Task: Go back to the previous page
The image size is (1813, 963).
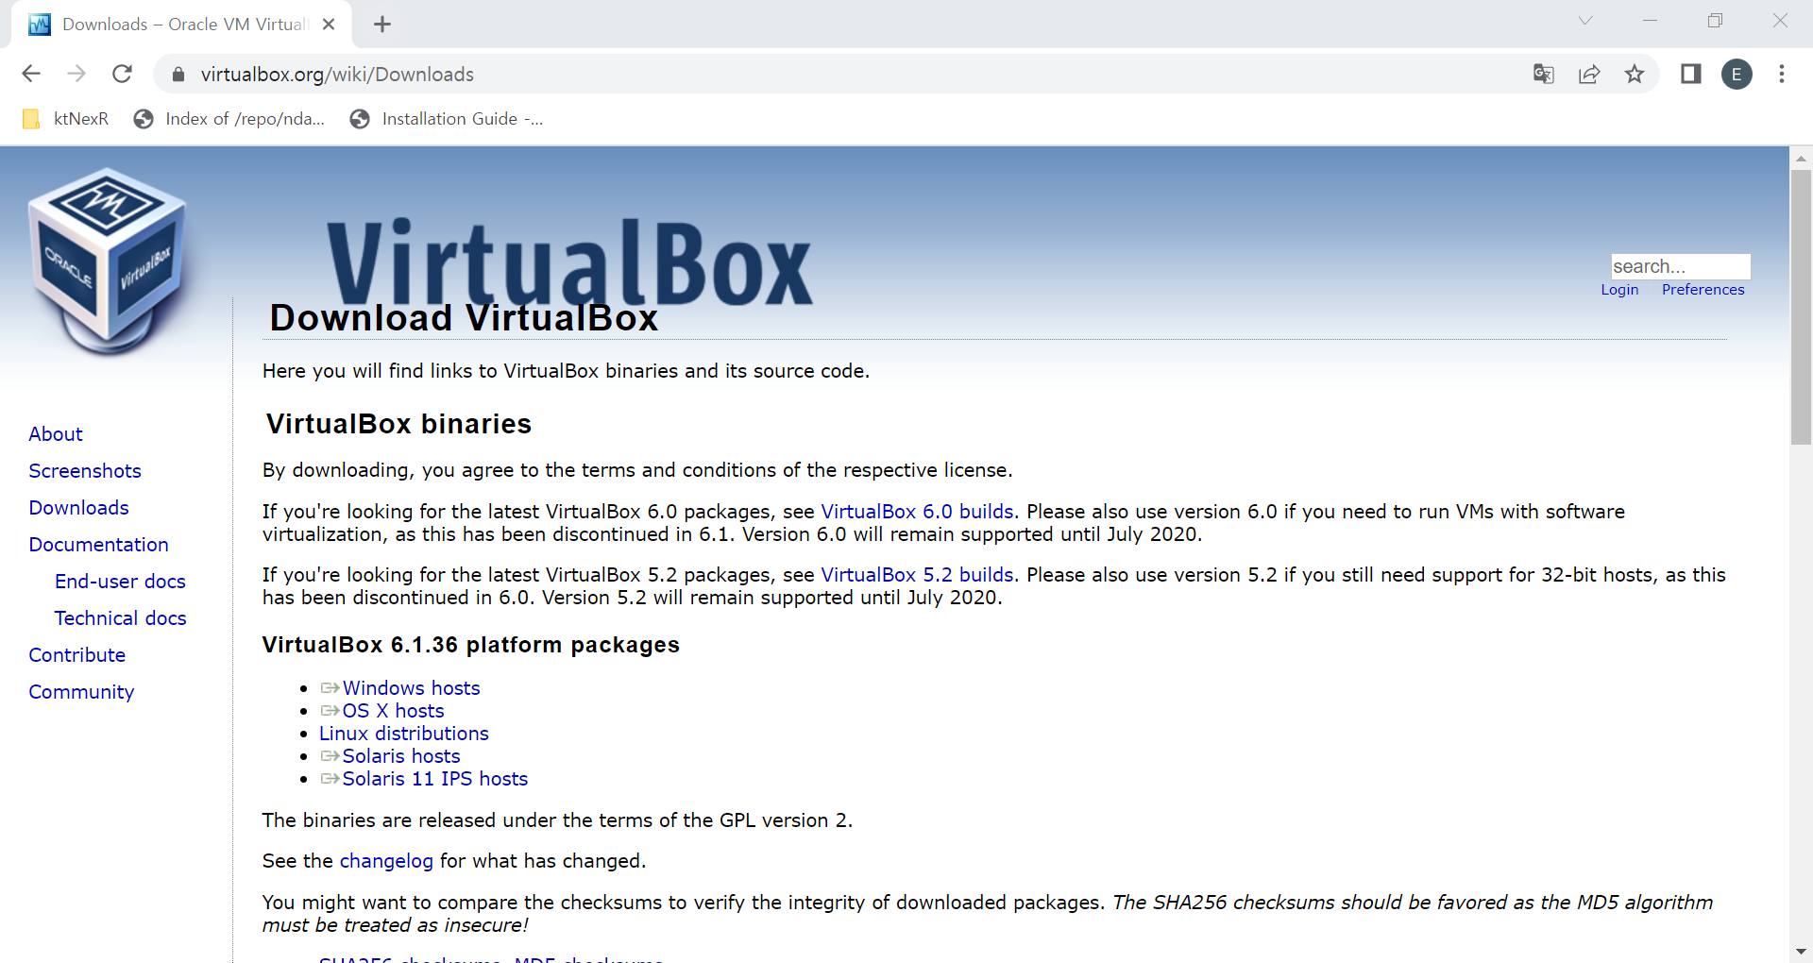Action: tap(31, 74)
